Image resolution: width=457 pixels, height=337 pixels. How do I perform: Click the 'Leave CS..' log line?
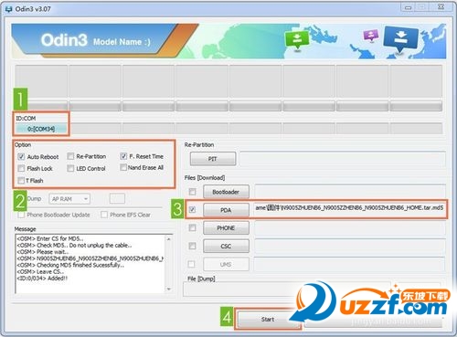point(40,271)
